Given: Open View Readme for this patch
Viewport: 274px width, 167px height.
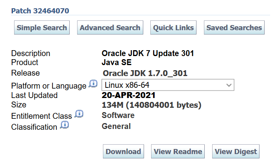Looking at the screenshot, I should 178,152.
